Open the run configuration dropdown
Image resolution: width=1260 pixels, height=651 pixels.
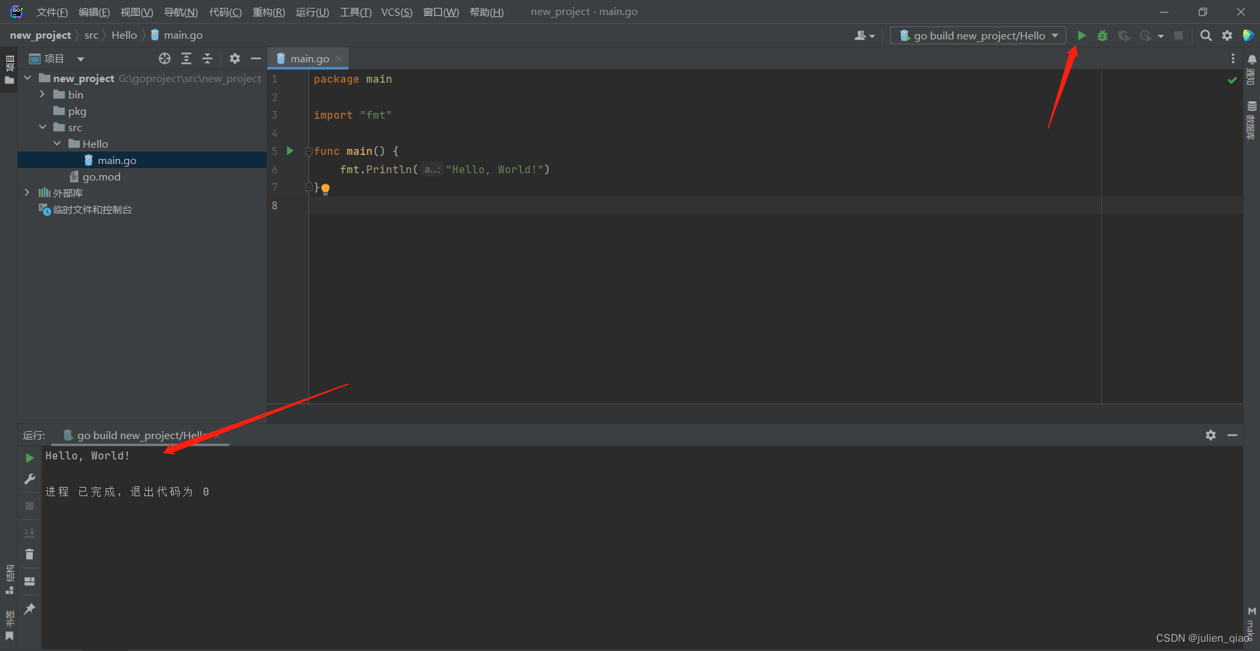click(978, 35)
